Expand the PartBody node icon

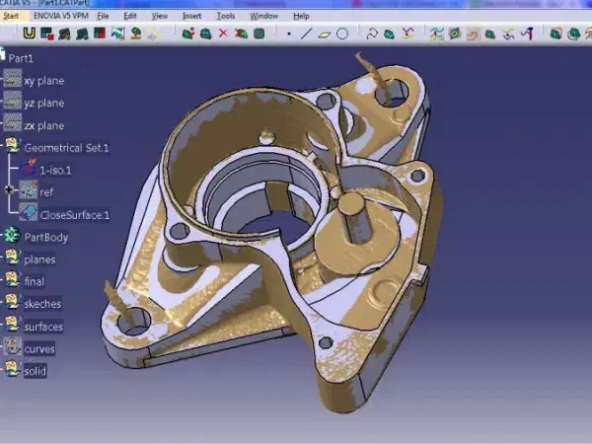click(x=12, y=237)
